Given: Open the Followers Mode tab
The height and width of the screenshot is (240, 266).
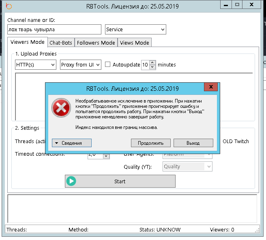Looking at the screenshot, I should (x=96, y=43).
